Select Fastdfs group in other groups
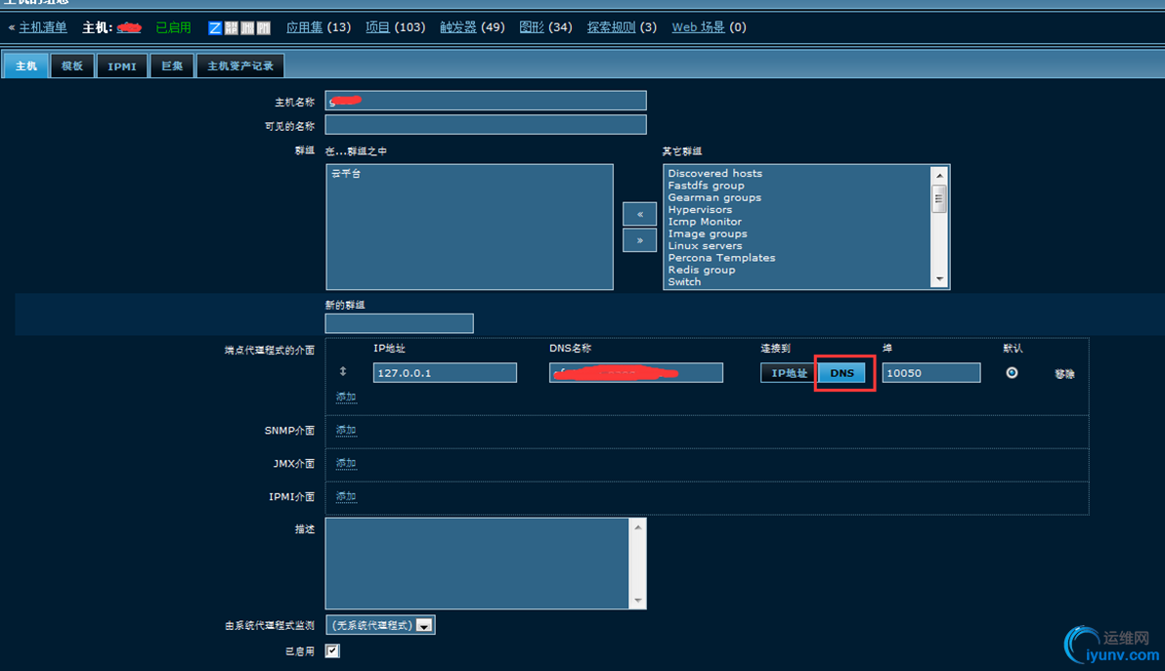The width and height of the screenshot is (1165, 671). 706,186
